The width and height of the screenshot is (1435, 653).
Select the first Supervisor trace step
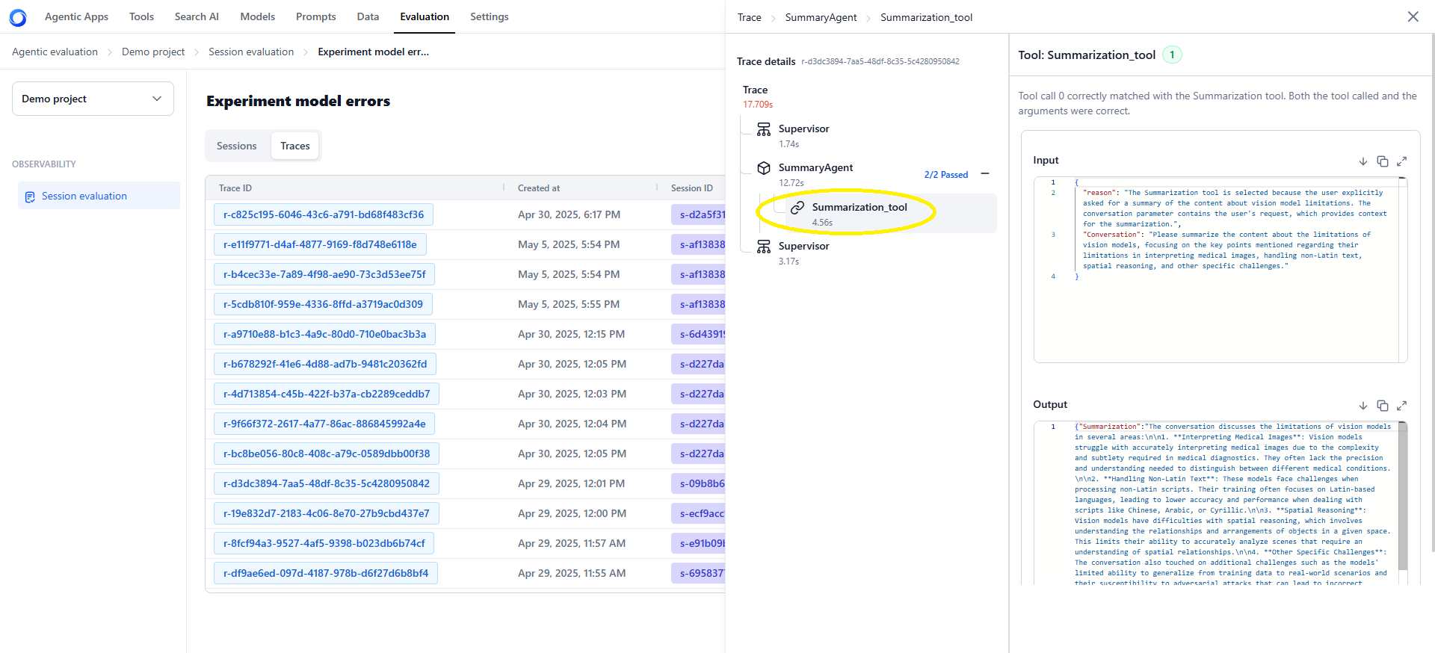tap(804, 135)
